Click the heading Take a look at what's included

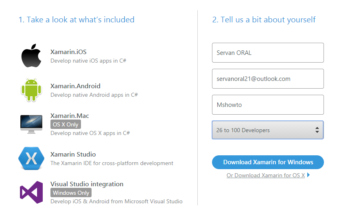pos(77,20)
